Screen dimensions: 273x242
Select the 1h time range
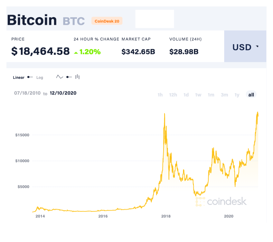(160, 95)
